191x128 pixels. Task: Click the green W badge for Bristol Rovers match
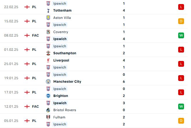(181, 107)
